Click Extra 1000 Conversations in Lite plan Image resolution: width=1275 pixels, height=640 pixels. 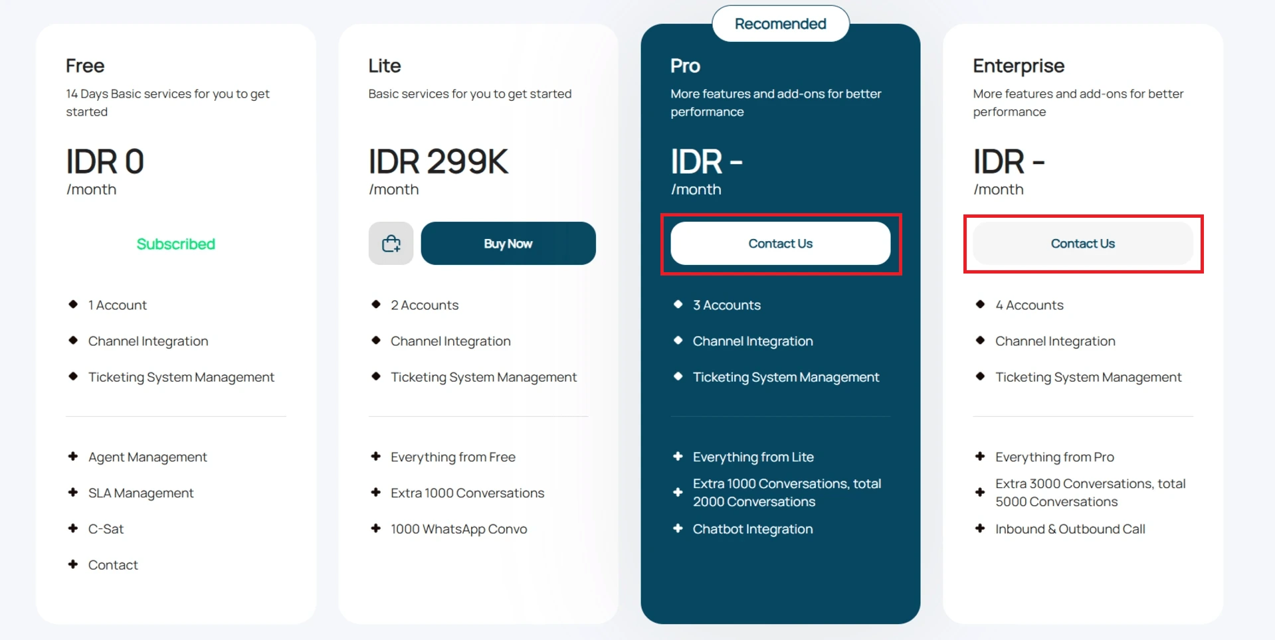click(468, 493)
